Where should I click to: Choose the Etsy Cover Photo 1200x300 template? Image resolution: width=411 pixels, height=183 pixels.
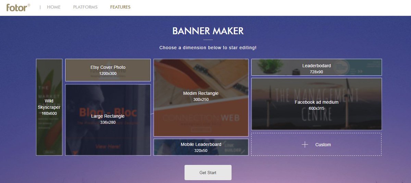[x=108, y=70]
